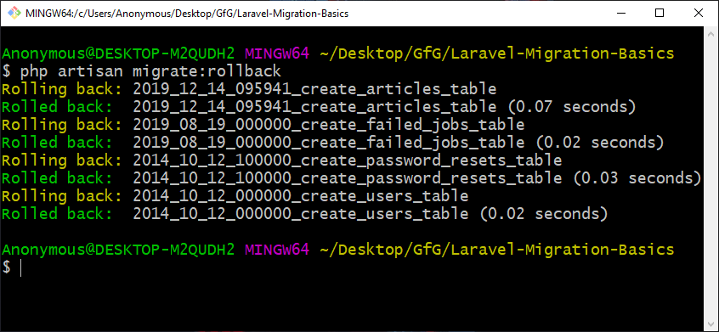Click the window title path text

(187, 14)
